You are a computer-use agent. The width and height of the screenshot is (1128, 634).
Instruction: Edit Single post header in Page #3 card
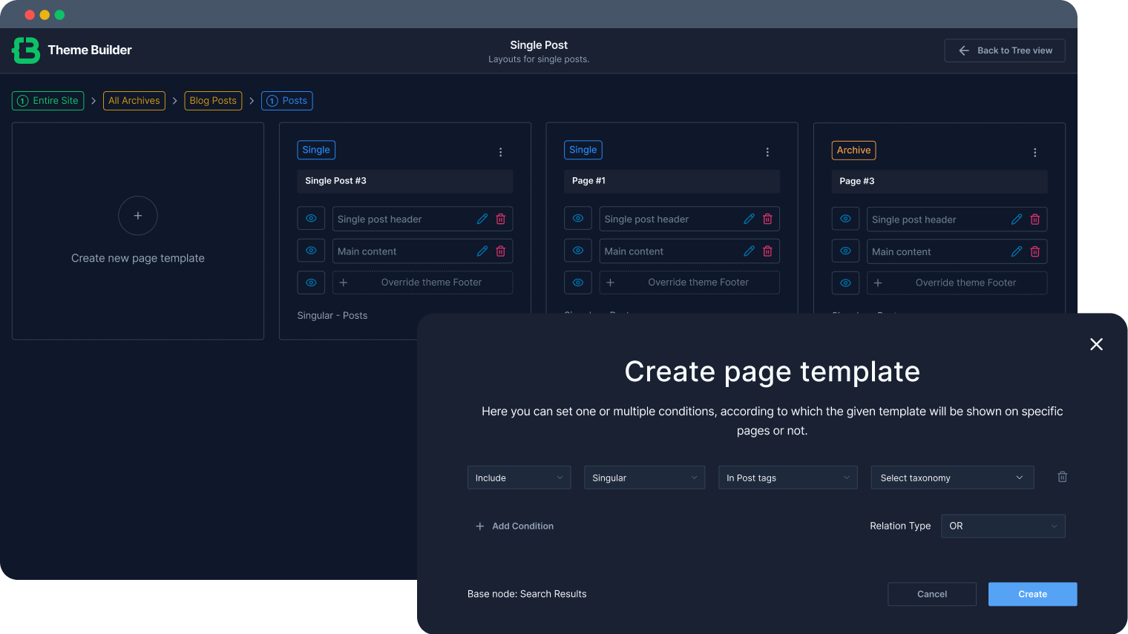pos(1017,219)
